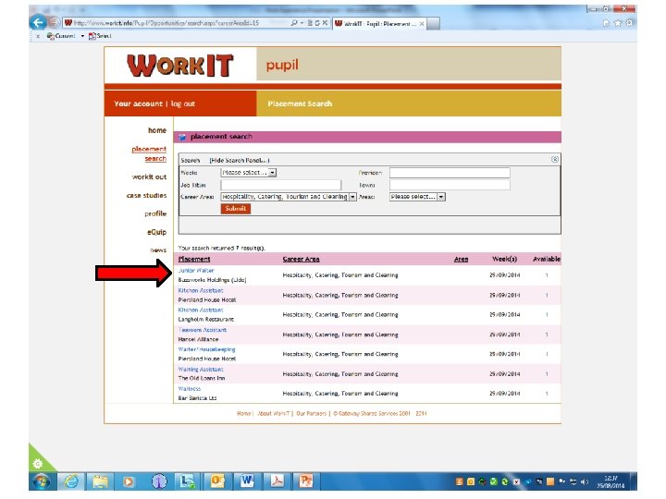The height and width of the screenshot is (499, 666).
Task: Click the Job Title input field
Action: pos(281,185)
